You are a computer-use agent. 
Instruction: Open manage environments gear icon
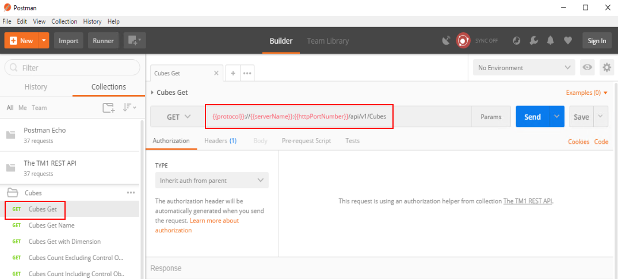pyautogui.click(x=606, y=68)
